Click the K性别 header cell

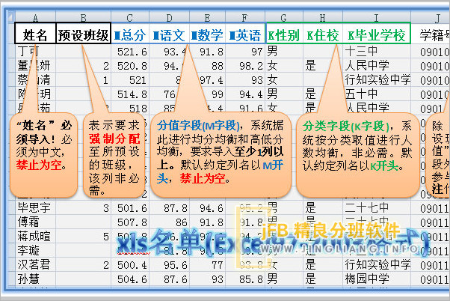pyautogui.click(x=284, y=34)
